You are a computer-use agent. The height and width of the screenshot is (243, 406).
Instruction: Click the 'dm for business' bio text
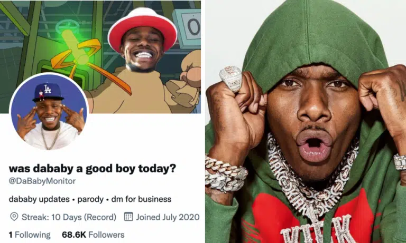pos(141,199)
